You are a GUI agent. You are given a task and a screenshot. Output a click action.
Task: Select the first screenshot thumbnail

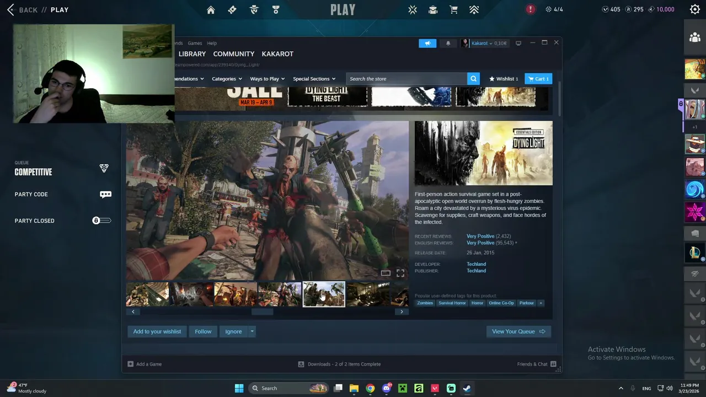click(147, 294)
